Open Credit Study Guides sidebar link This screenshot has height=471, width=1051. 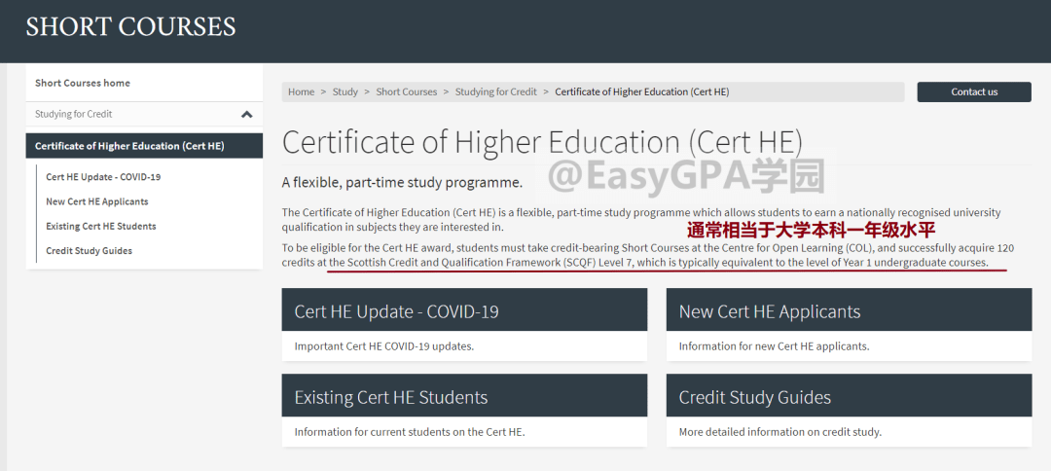click(x=90, y=250)
